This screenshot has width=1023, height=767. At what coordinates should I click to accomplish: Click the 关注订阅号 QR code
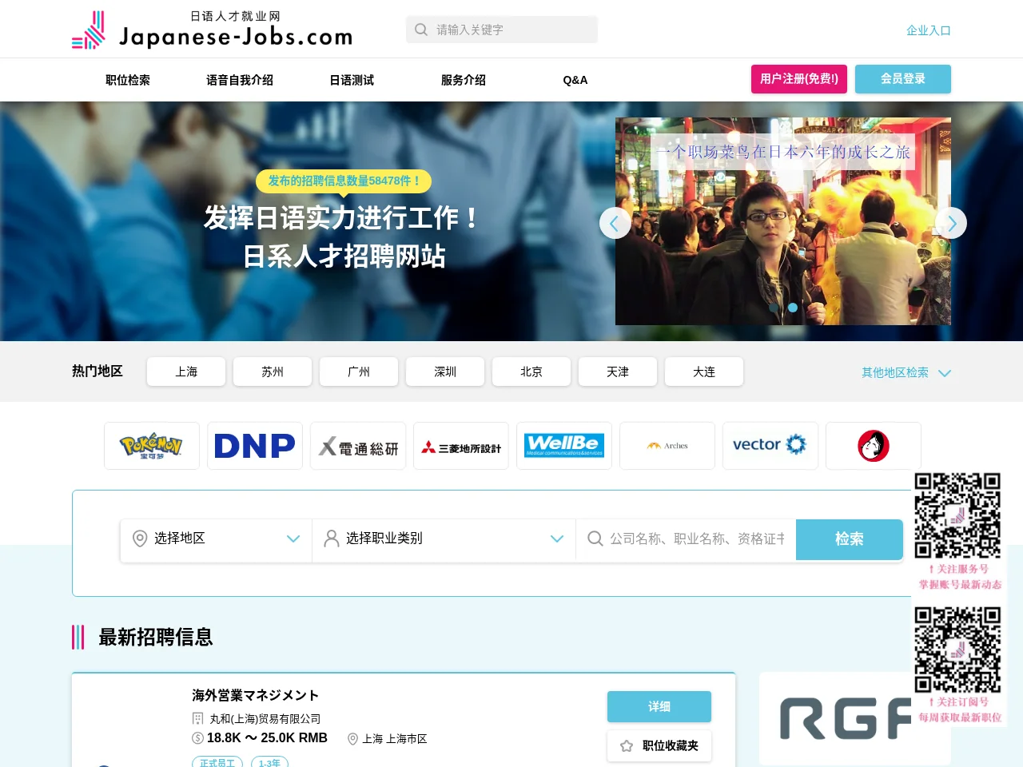[957, 649]
